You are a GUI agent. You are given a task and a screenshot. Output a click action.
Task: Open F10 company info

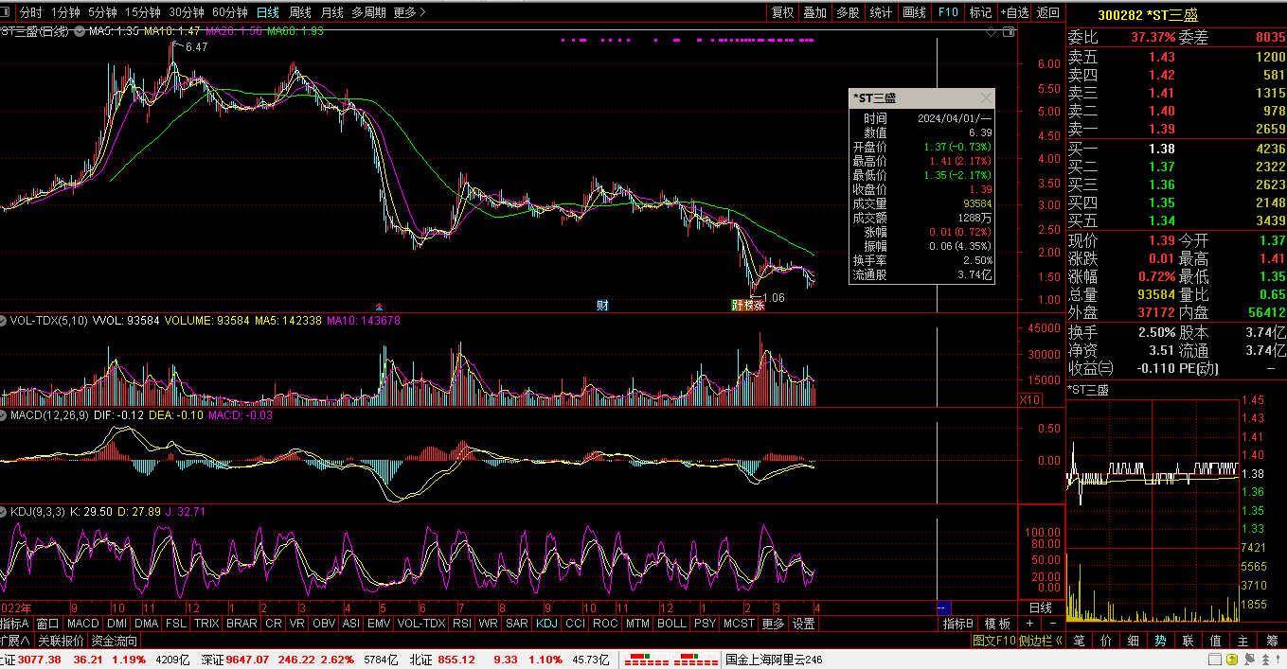click(948, 12)
